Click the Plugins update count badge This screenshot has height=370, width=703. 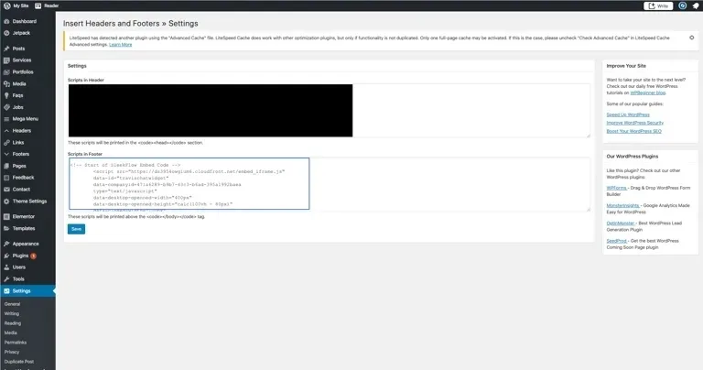[34, 256]
